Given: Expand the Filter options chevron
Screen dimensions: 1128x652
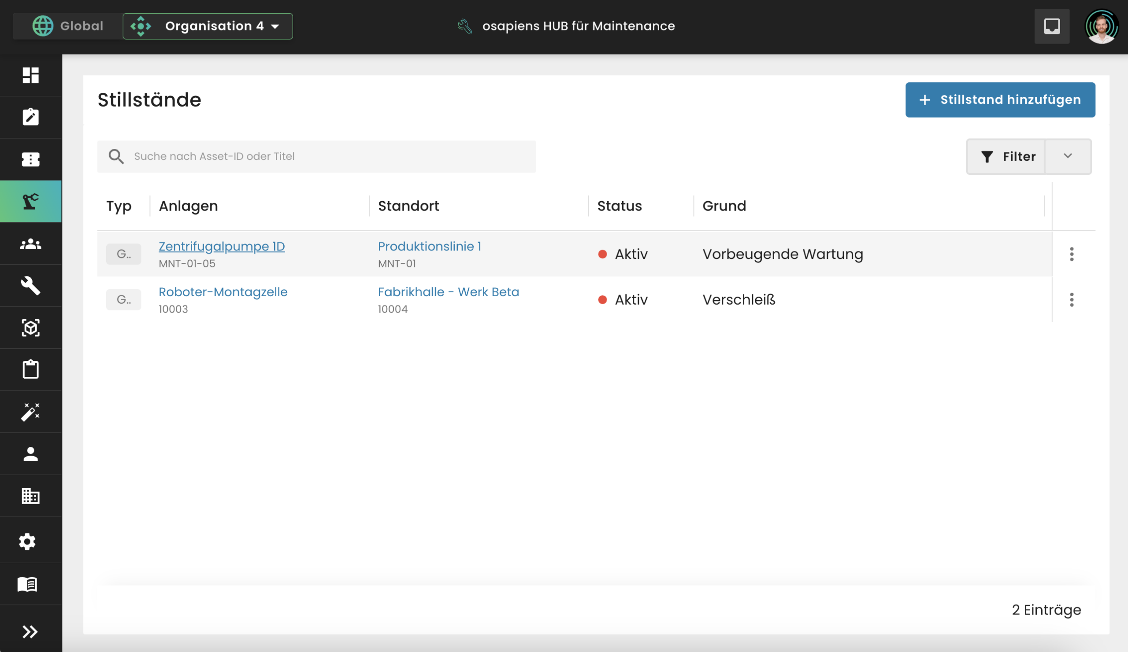Looking at the screenshot, I should tap(1068, 156).
